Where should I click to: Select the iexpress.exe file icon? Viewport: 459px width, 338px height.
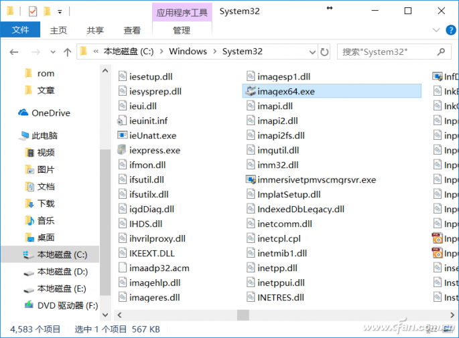click(122, 150)
